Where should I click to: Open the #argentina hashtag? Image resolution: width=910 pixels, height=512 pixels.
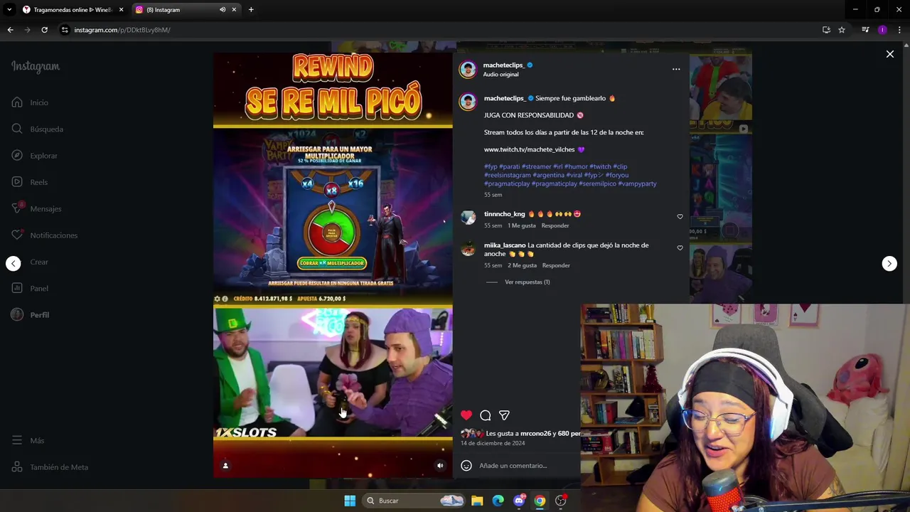(x=548, y=175)
